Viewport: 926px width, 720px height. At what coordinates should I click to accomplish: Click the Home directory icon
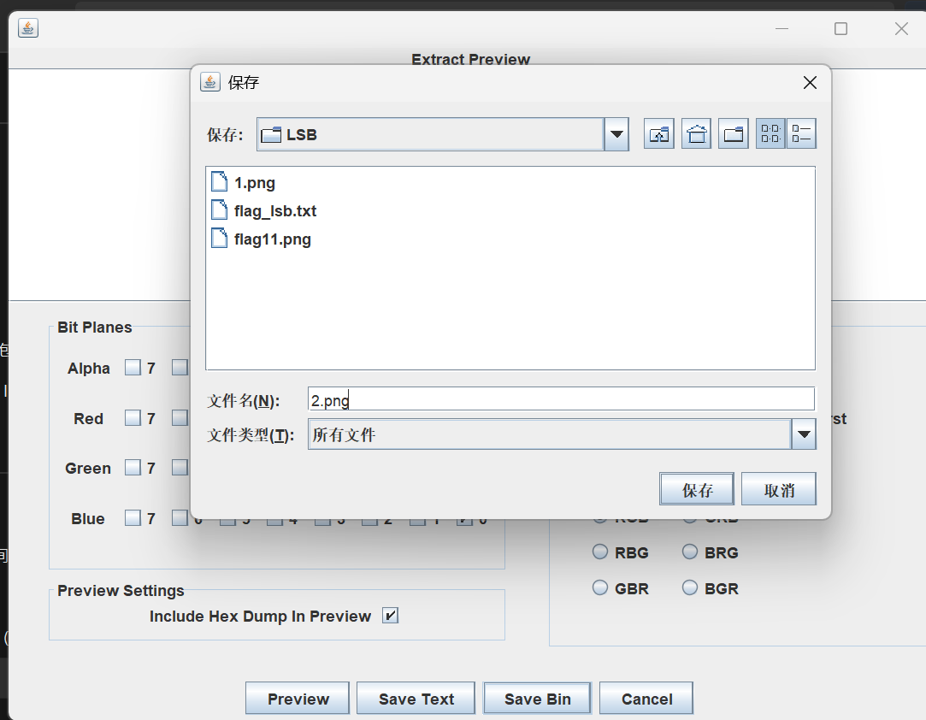click(696, 133)
